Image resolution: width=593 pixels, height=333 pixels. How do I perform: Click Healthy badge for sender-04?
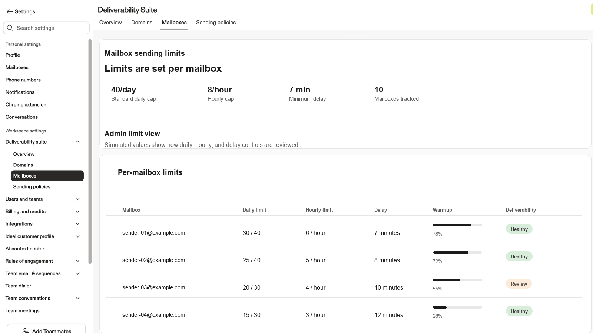coord(519,311)
